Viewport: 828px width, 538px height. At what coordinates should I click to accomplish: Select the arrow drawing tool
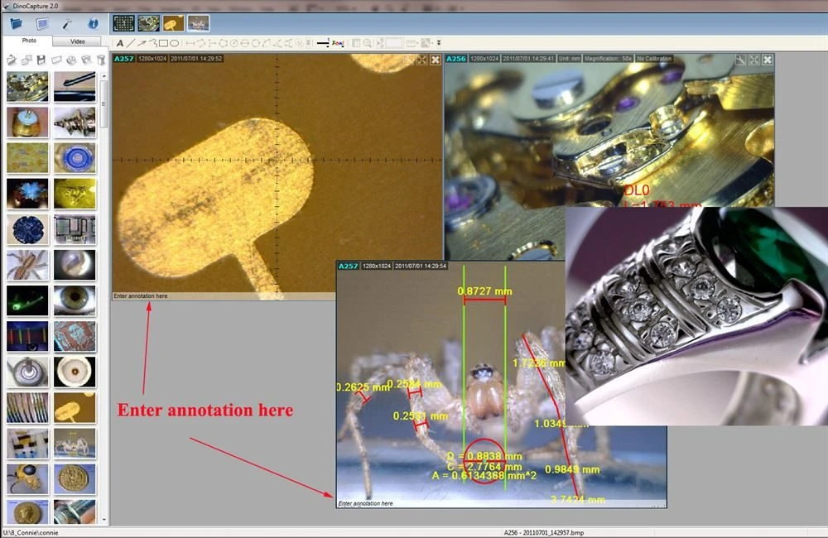point(142,43)
